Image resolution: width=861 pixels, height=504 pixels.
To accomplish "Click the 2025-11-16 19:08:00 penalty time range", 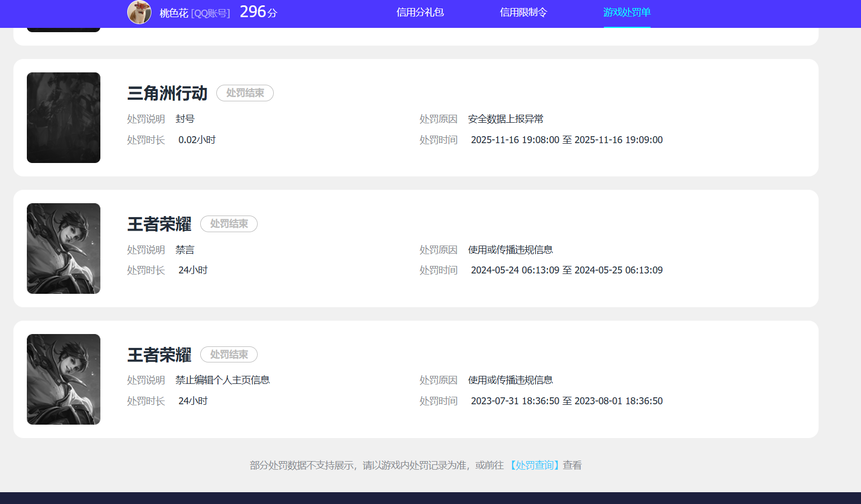I will [x=567, y=140].
